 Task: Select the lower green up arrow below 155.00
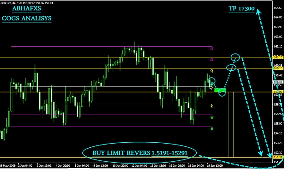pyautogui.click(x=212, y=128)
